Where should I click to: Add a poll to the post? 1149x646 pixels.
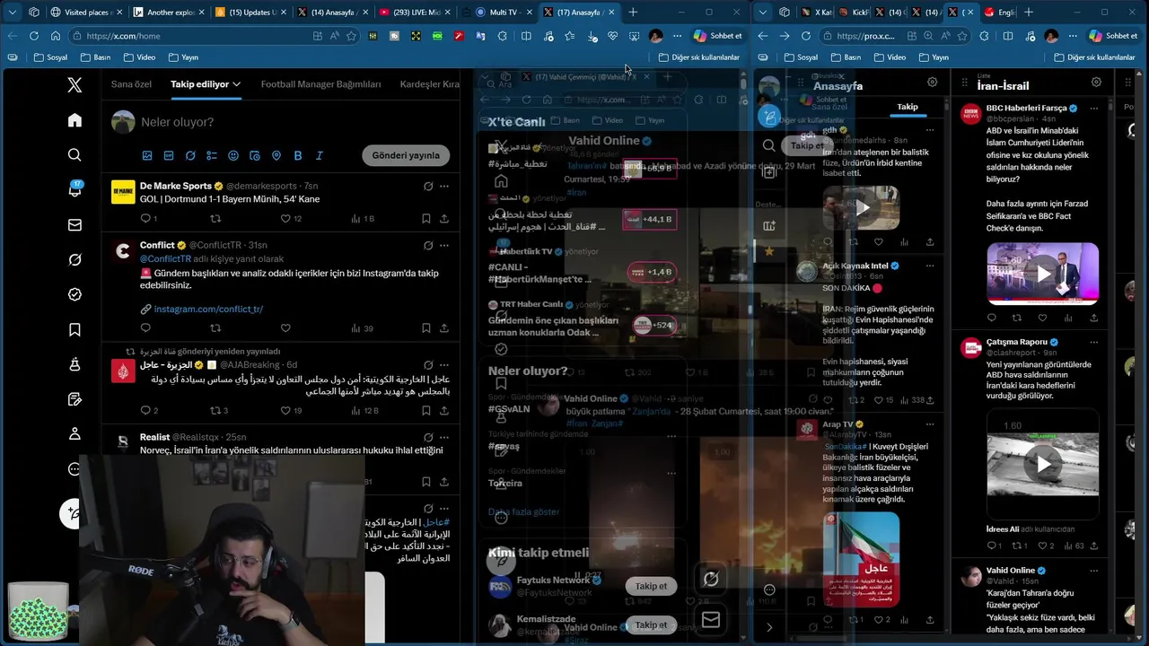pyautogui.click(x=212, y=155)
